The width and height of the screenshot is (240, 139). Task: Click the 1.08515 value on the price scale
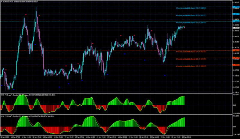[x=236, y=31]
